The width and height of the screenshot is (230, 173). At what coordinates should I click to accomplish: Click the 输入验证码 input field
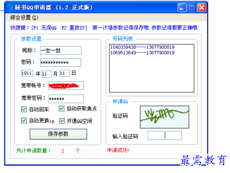(165, 136)
